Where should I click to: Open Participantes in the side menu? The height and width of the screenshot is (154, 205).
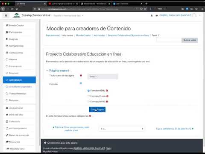click(19, 32)
